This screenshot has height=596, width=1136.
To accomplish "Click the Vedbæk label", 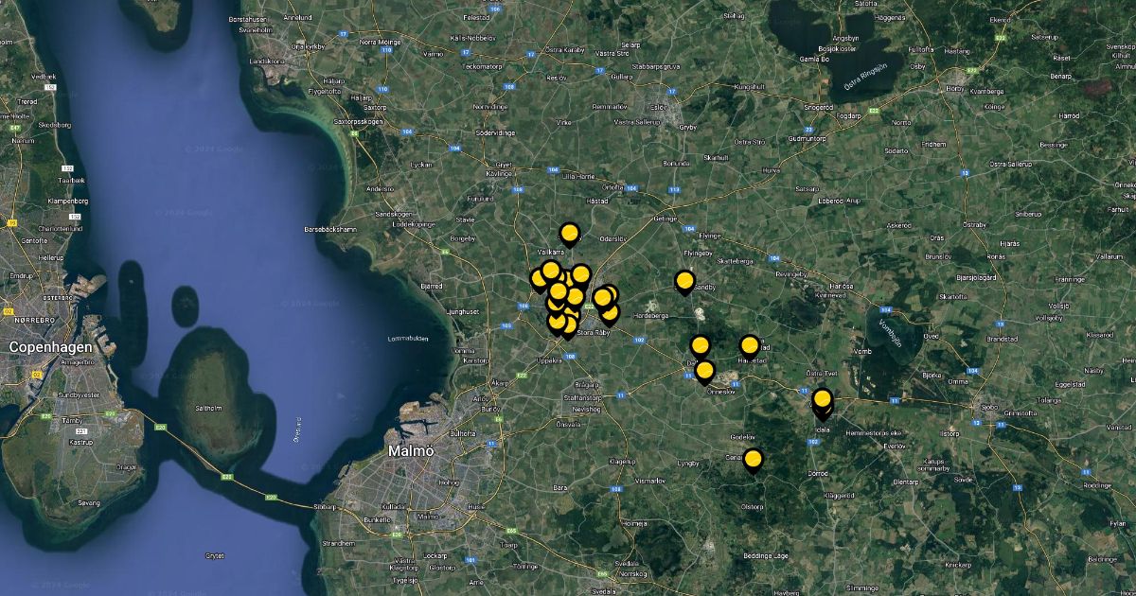I will [44, 76].
